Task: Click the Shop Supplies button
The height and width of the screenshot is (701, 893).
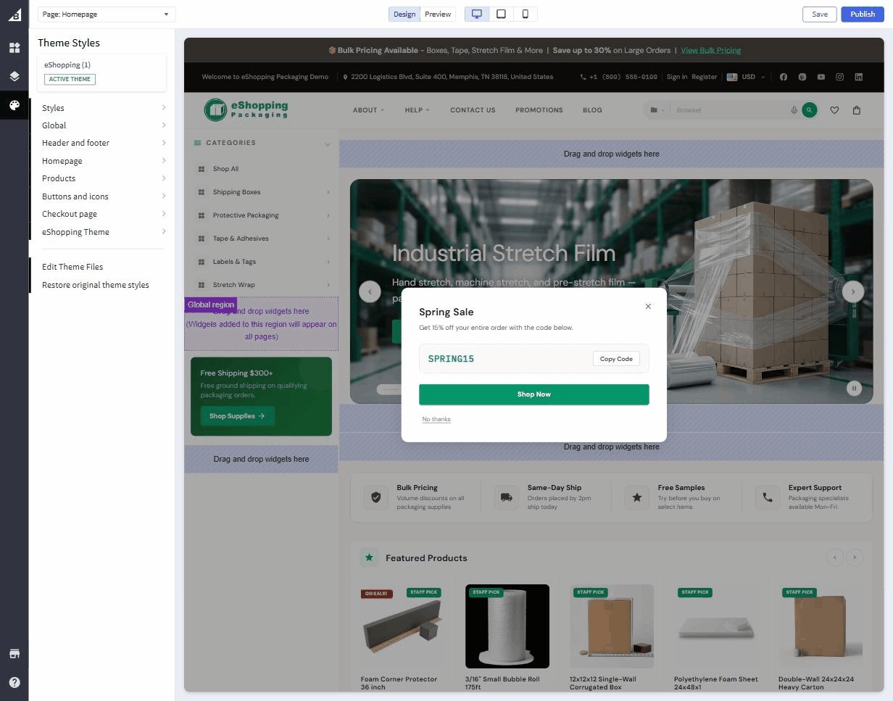Action: coord(237,416)
